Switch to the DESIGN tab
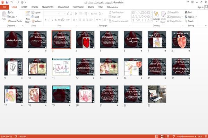Screen dimensions: 208x138 (x=35, y=7)
